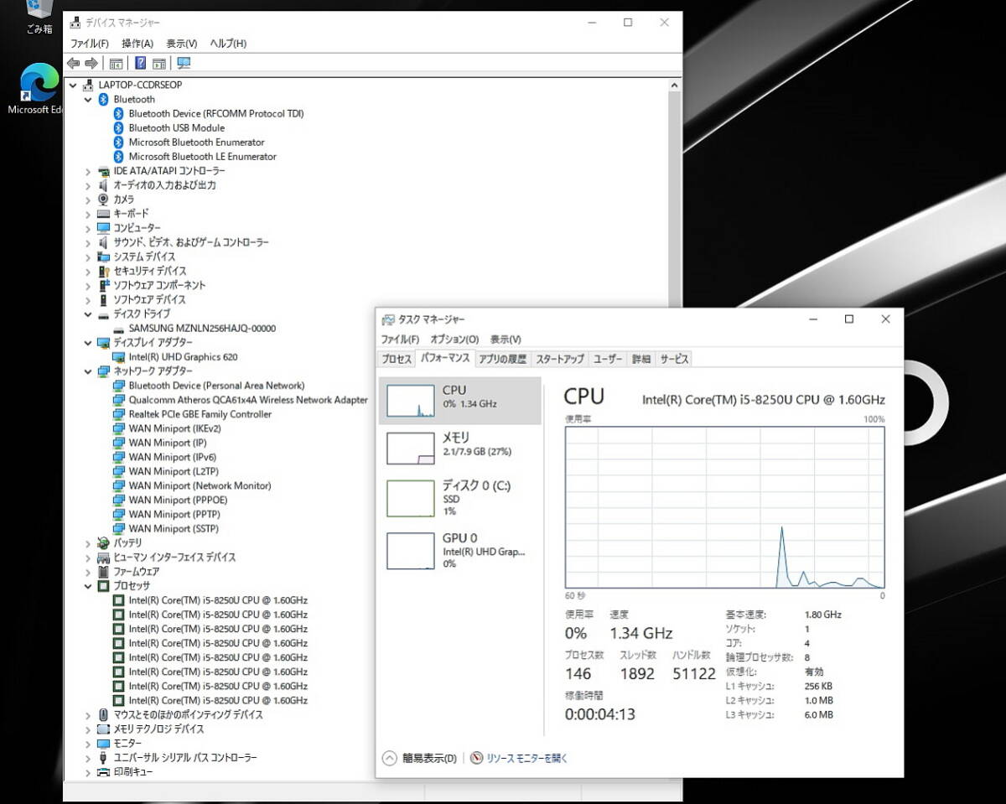Click the ソフトウェア コンポーネント category icon
Image resolution: width=1006 pixels, height=804 pixels.
[103, 285]
